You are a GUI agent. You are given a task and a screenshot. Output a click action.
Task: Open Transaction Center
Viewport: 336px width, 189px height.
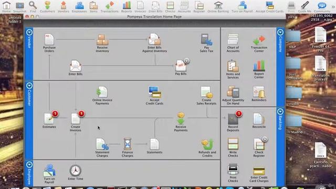click(259, 44)
